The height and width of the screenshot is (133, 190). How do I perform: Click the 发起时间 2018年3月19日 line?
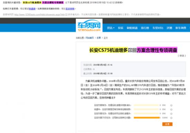click(x=98, y=65)
